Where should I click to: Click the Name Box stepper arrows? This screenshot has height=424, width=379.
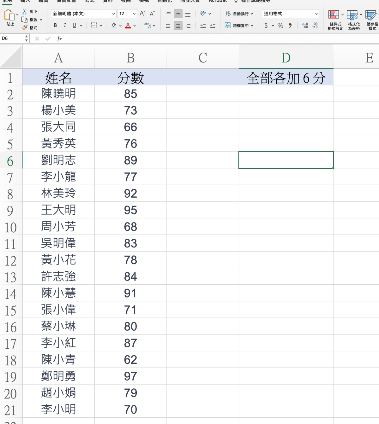click(27, 38)
